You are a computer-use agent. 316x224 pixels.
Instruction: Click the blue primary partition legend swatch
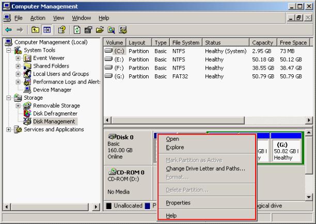click(x=148, y=206)
